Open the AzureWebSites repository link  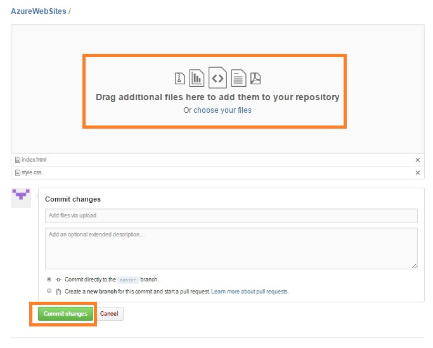pyautogui.click(x=38, y=11)
